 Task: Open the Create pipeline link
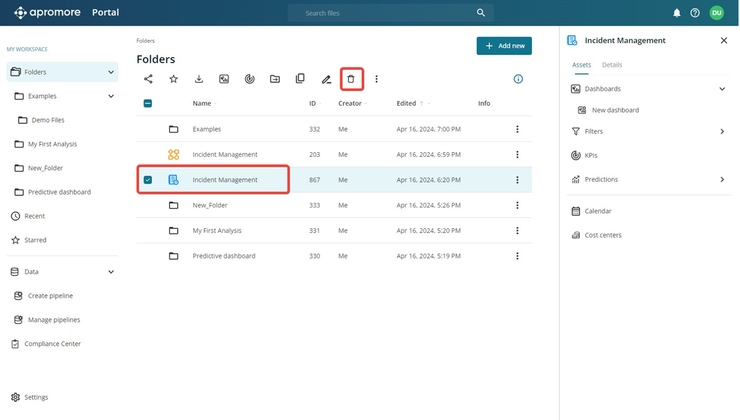pos(51,296)
